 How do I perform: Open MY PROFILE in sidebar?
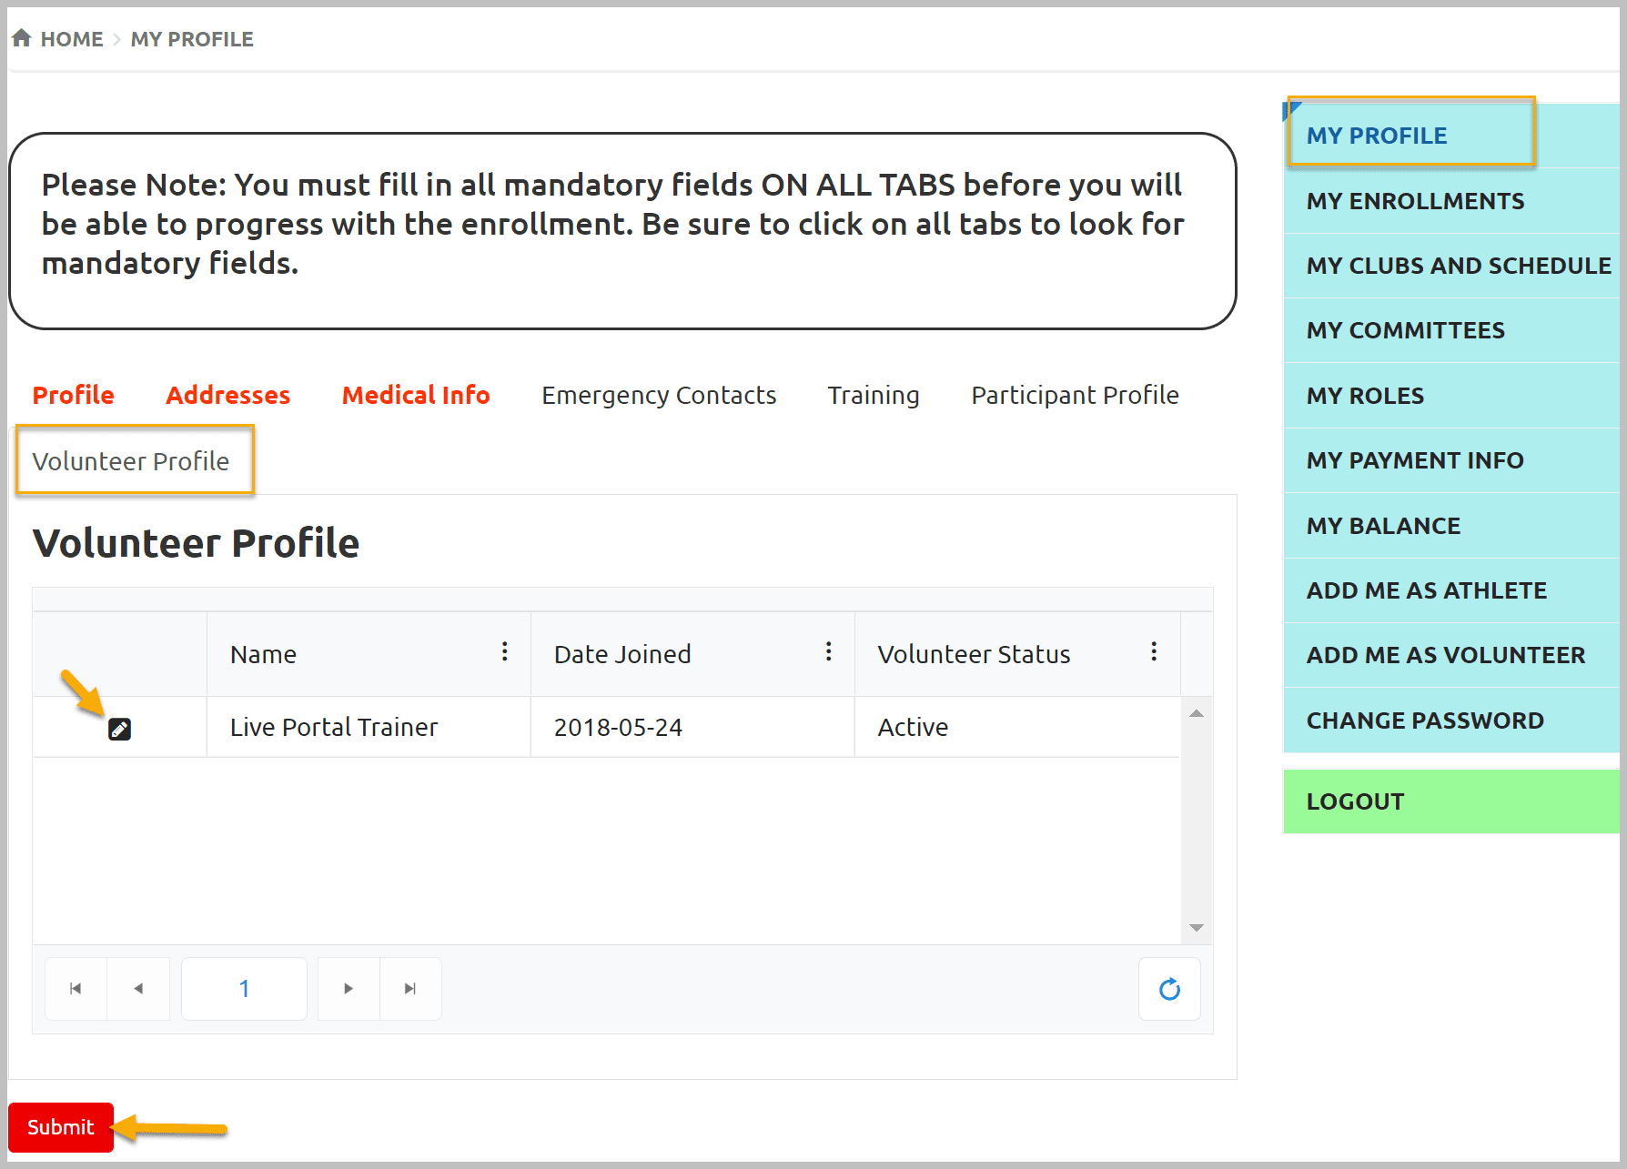tap(1450, 136)
